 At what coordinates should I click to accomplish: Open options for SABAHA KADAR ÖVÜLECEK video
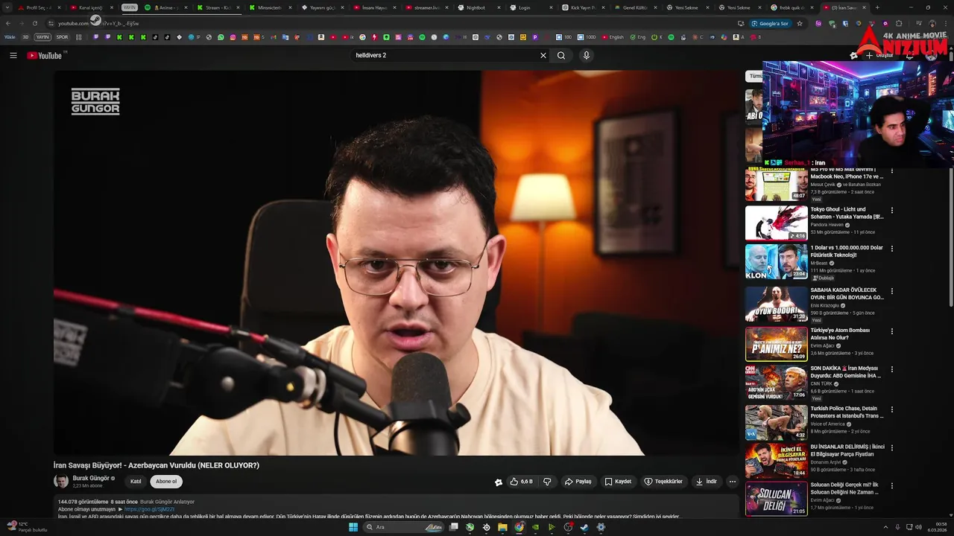(x=891, y=291)
